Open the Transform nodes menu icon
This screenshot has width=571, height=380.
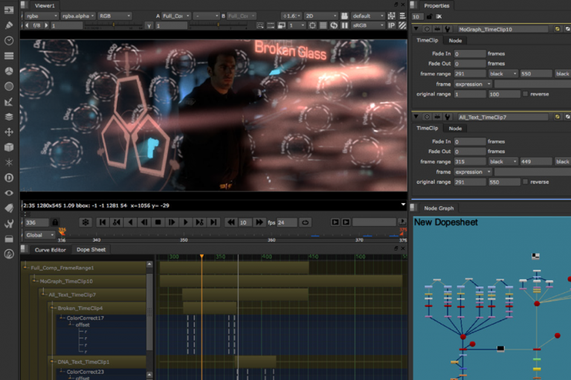9,132
